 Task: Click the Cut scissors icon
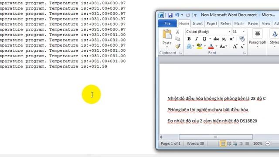[x=177, y=32]
